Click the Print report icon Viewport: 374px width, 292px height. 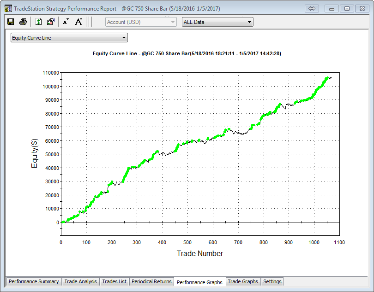23,22
